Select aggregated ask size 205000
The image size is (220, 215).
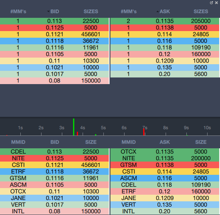tap(201, 21)
